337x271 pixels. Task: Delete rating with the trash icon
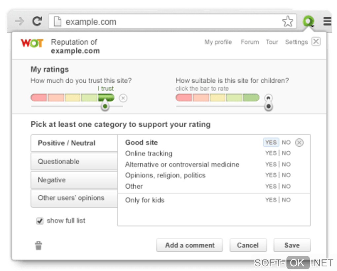pos(39,246)
